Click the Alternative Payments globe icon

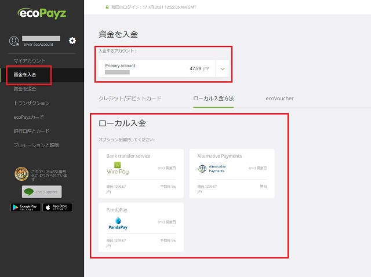pos(202,169)
